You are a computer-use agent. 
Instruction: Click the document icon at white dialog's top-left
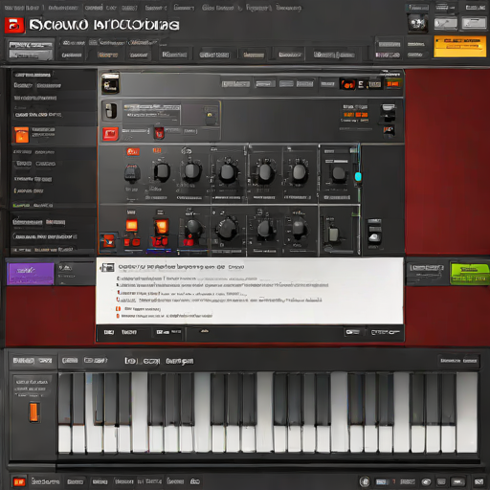pyautogui.click(x=108, y=267)
